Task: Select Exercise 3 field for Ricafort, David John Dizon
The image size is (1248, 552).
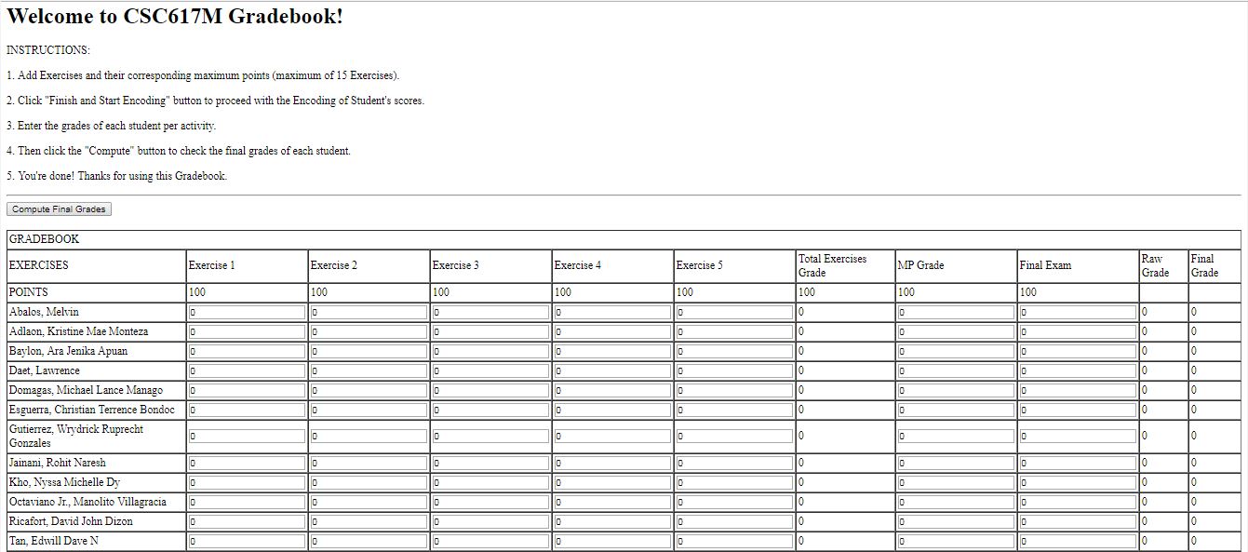Action: coord(490,522)
